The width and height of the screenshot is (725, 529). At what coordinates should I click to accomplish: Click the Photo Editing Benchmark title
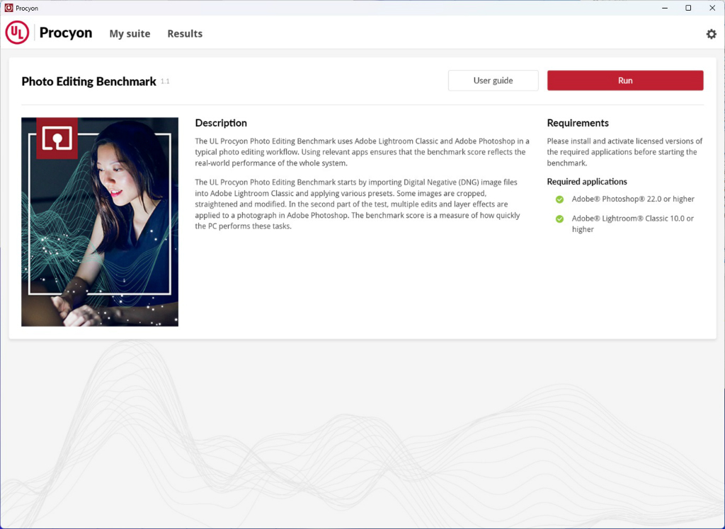click(x=89, y=81)
